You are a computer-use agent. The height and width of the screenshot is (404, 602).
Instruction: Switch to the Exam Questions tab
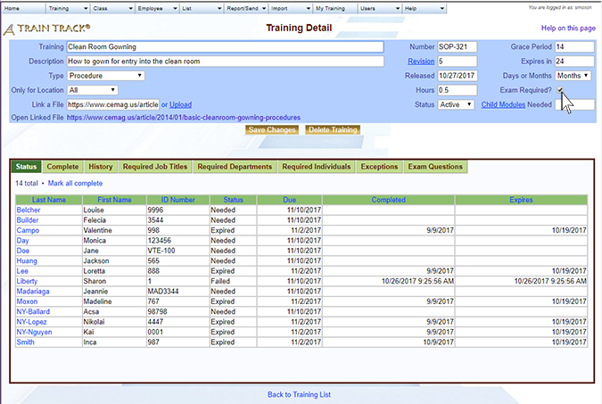(435, 167)
